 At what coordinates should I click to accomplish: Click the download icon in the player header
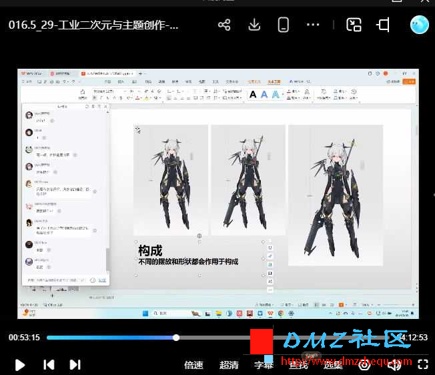pyautogui.click(x=254, y=25)
